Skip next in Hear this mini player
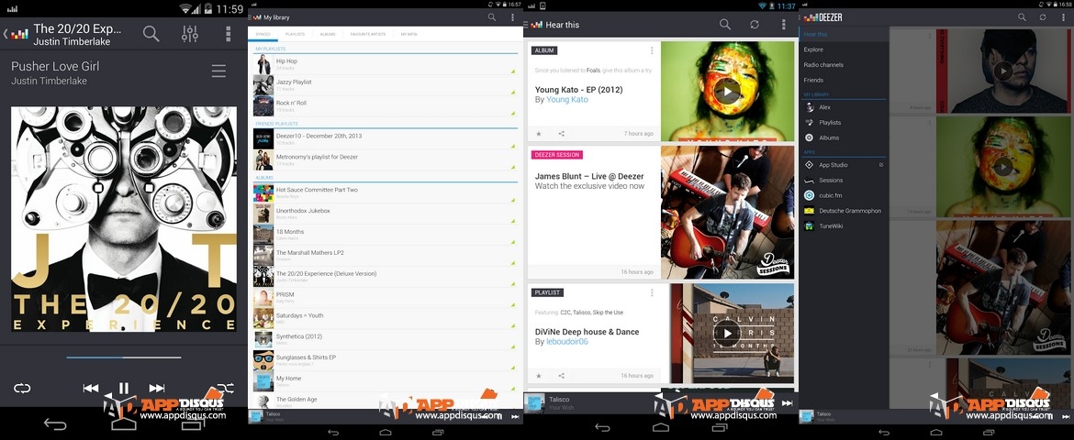The width and height of the screenshot is (1074, 440). click(x=787, y=403)
